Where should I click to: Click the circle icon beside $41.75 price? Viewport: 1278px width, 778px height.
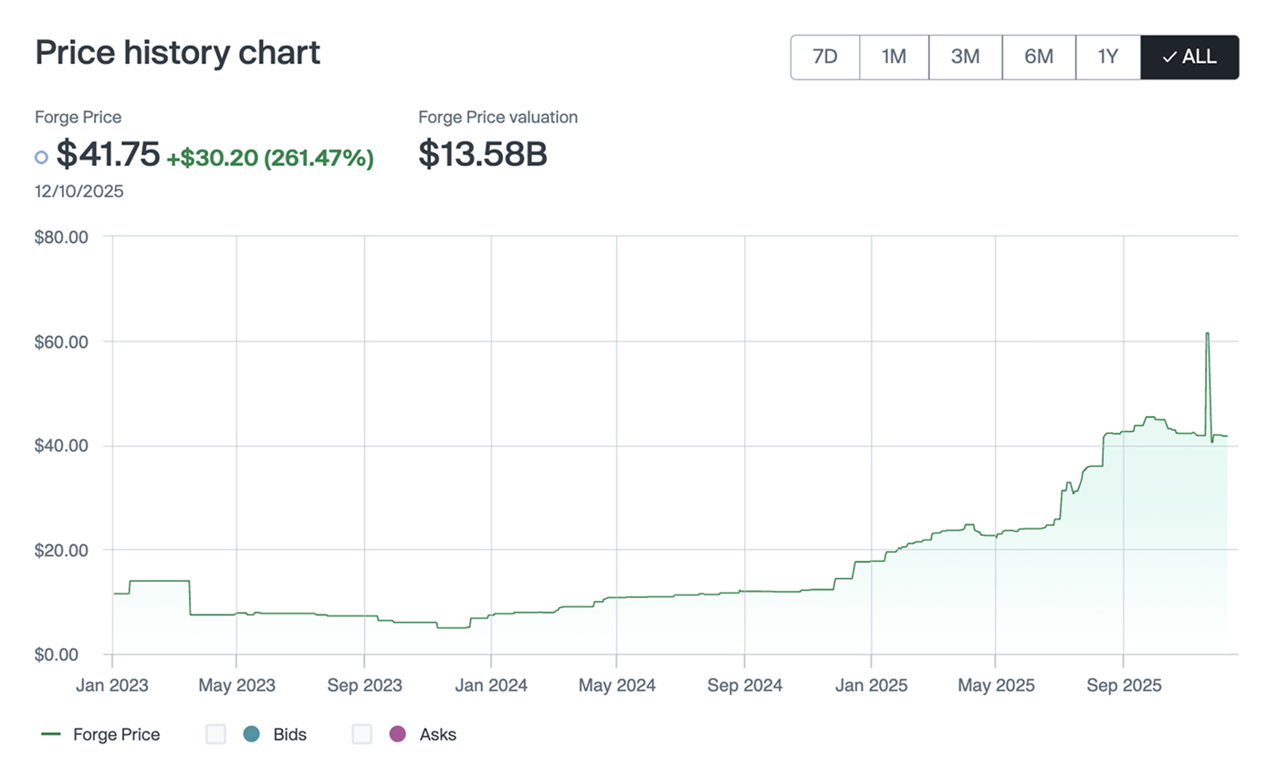click(x=41, y=157)
